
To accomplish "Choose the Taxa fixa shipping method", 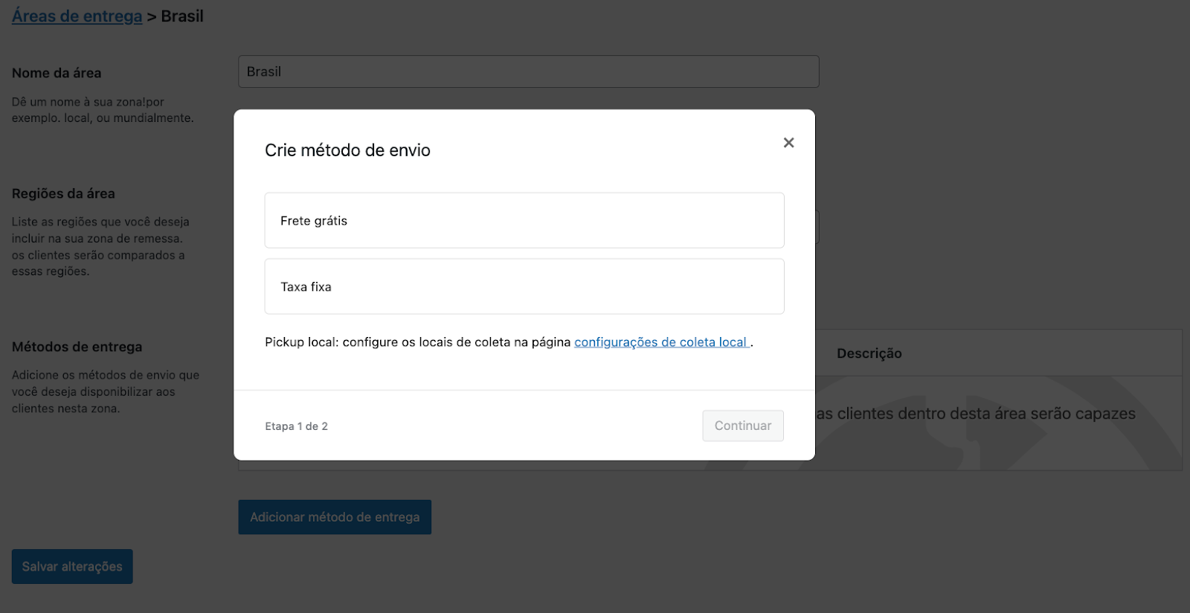I will (524, 286).
